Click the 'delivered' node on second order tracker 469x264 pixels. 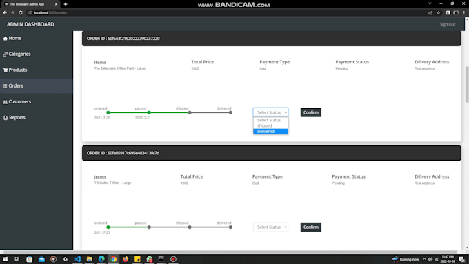pyautogui.click(x=230, y=227)
